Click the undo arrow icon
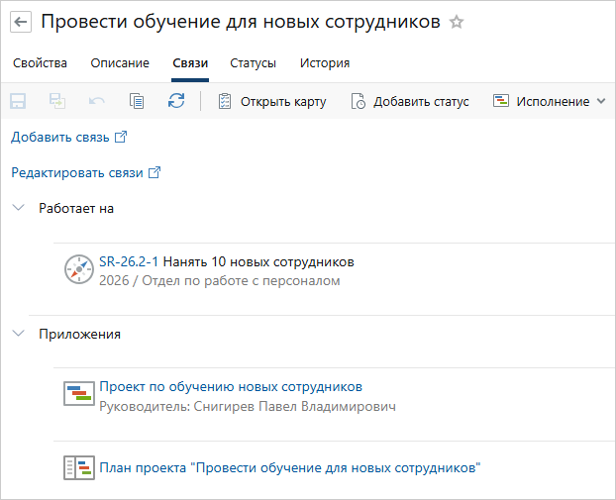 click(x=97, y=101)
